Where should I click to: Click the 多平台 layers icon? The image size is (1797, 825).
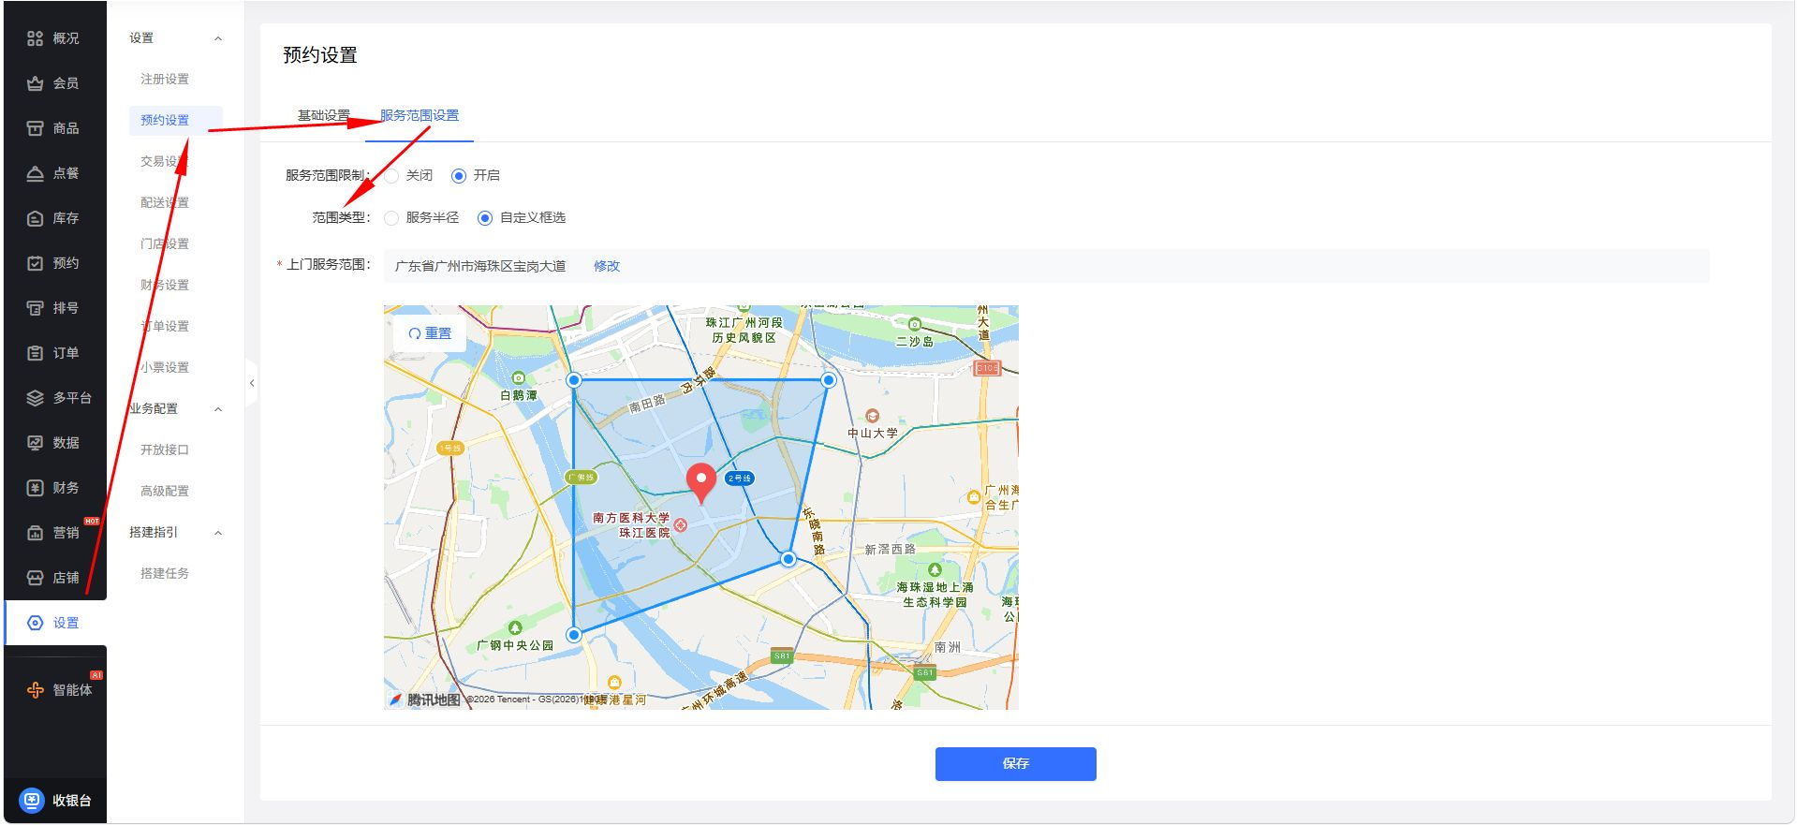coord(35,398)
